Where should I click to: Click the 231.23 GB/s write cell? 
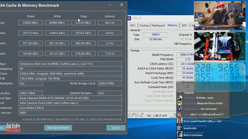(57, 54)
